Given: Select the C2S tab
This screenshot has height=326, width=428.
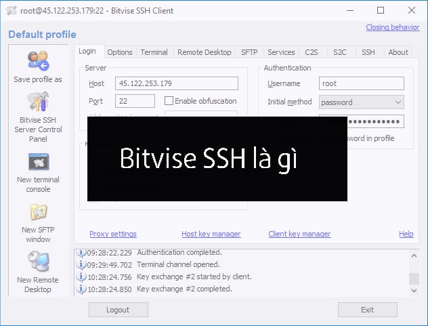Looking at the screenshot, I should (312, 52).
